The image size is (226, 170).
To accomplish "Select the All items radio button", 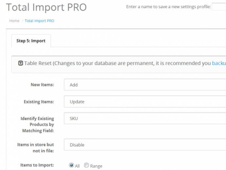I will point(71,165).
